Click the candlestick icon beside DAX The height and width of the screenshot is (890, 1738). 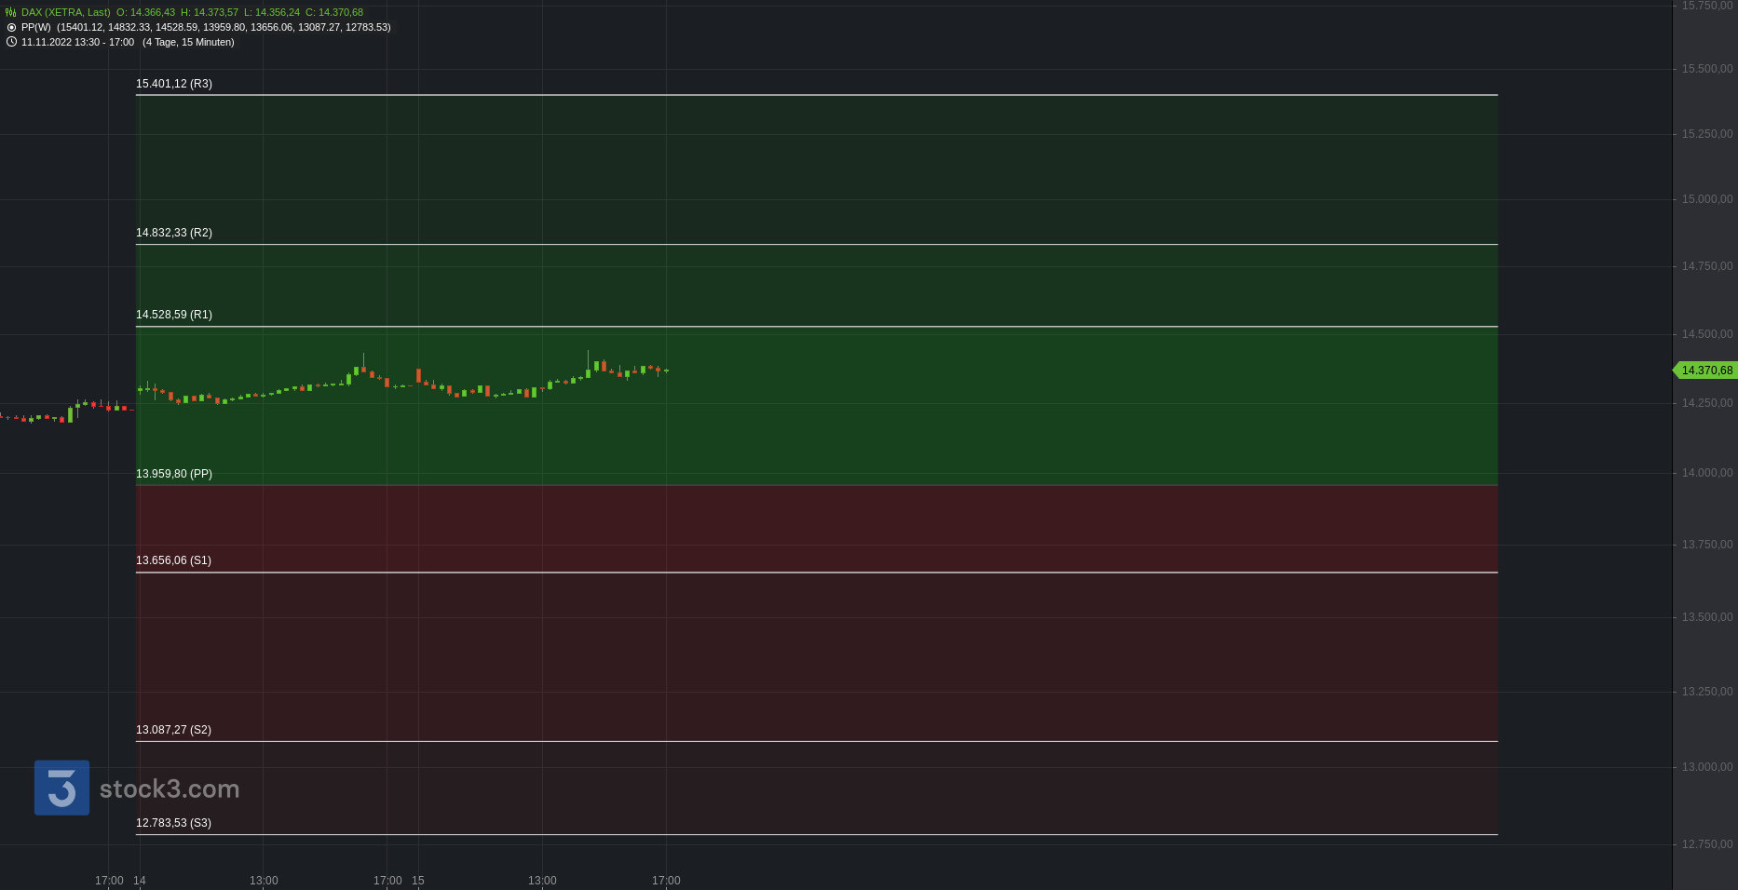11,12
